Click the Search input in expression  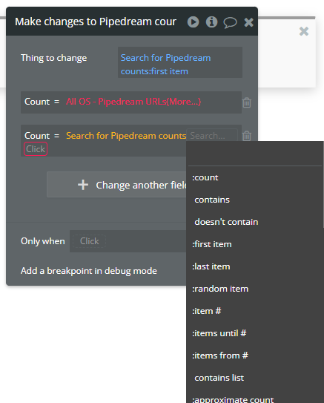point(212,136)
